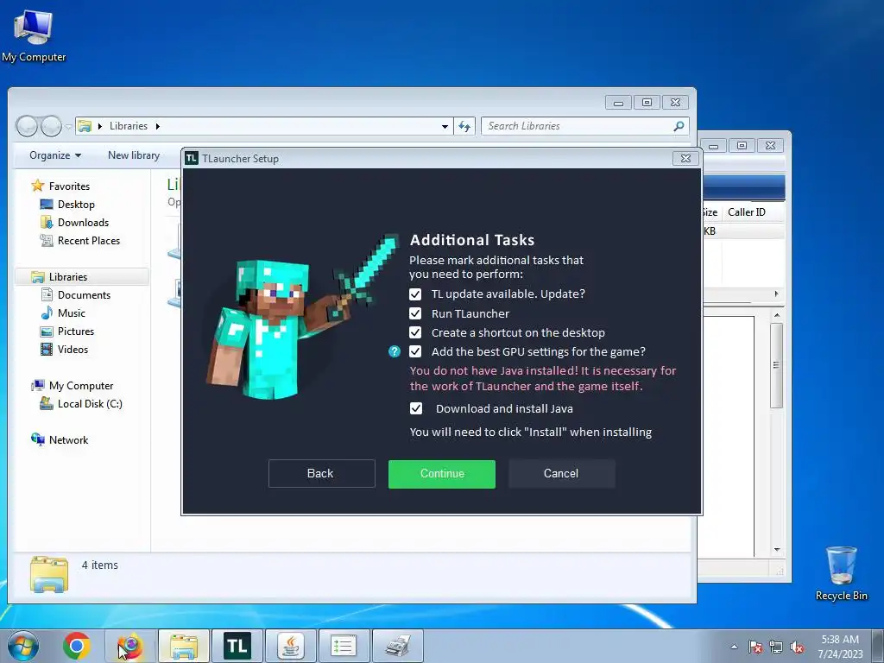Click the GPU settings help question icon
The height and width of the screenshot is (663, 884).
(x=394, y=352)
